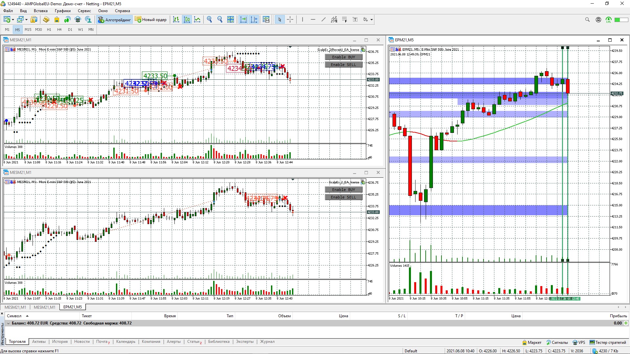Open the Сервис menu
The image size is (630, 354).
[84, 11]
